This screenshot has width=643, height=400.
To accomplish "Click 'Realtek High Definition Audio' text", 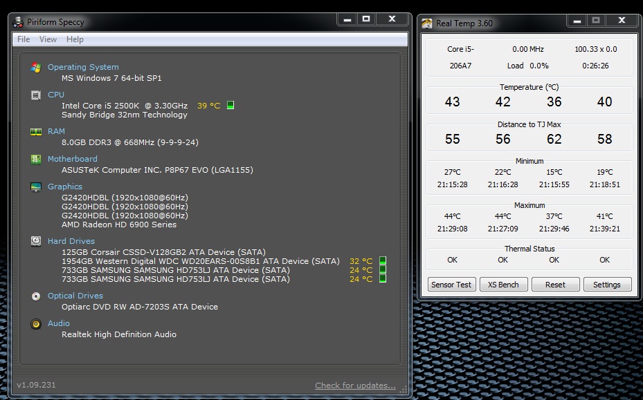I will point(119,334).
